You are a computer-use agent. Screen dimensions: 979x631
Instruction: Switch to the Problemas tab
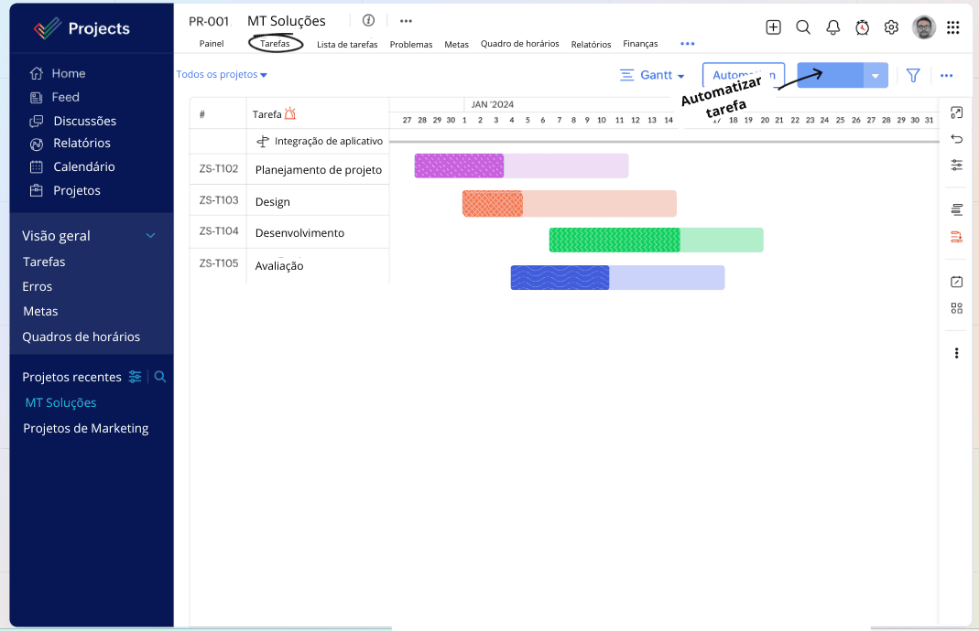411,44
